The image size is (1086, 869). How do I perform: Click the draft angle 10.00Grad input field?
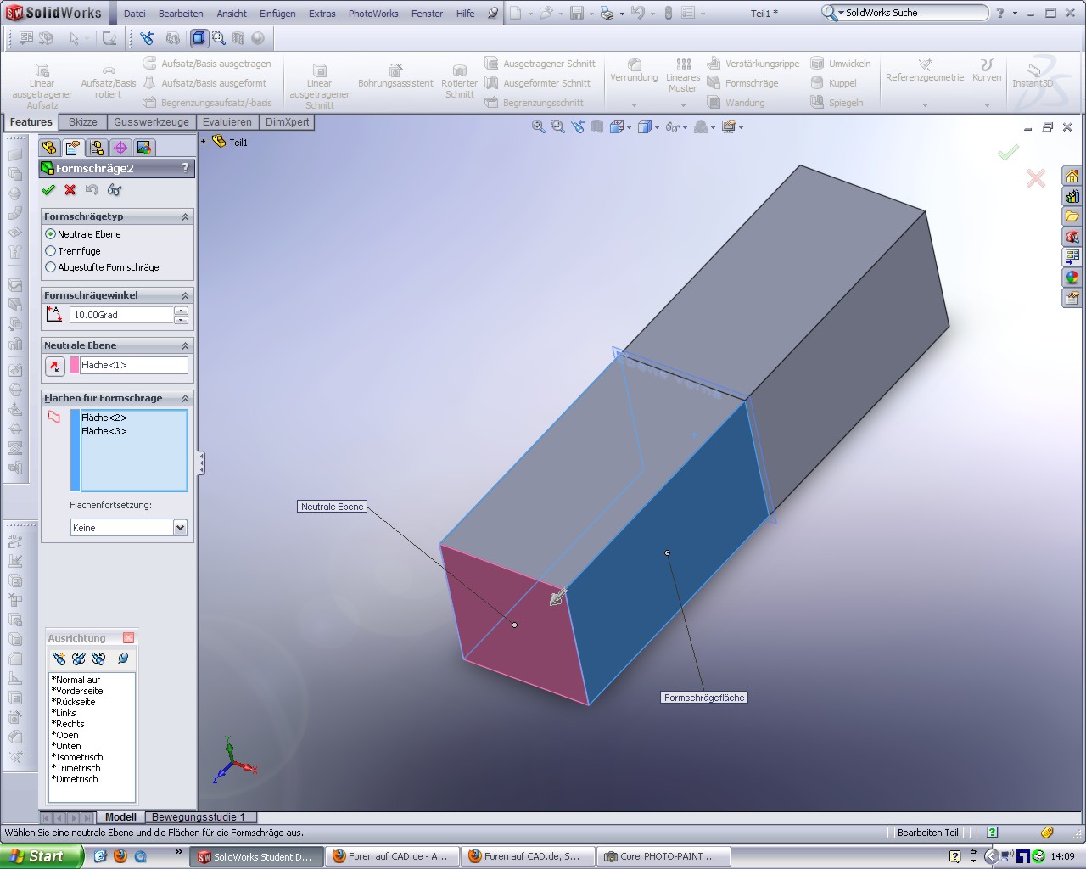(121, 315)
